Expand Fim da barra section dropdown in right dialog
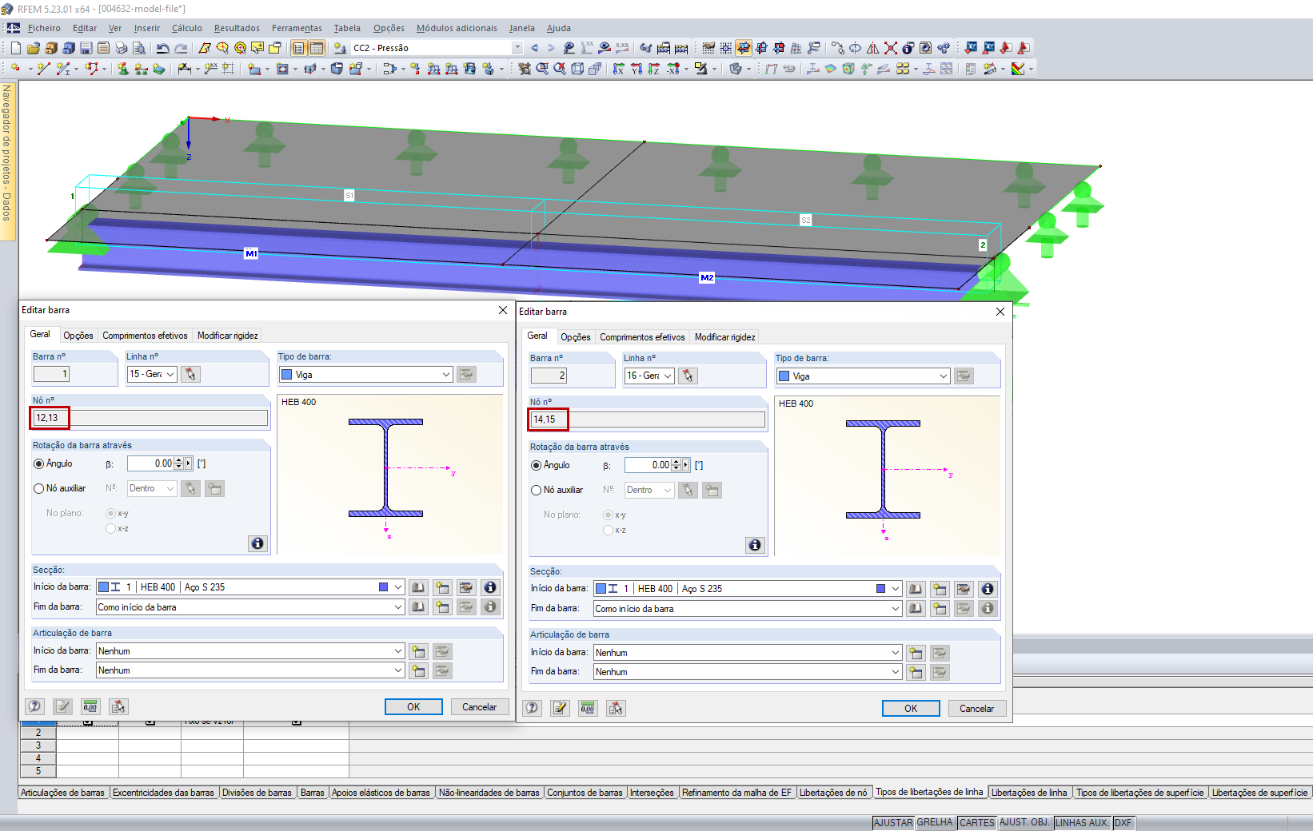 pos(895,609)
